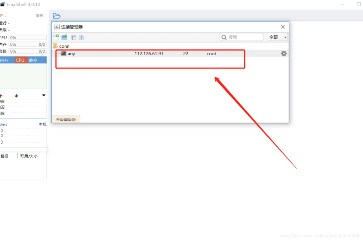The image size is (363, 241).
Task: Click the 内存 0% usage bar
Action: tap(28, 44)
